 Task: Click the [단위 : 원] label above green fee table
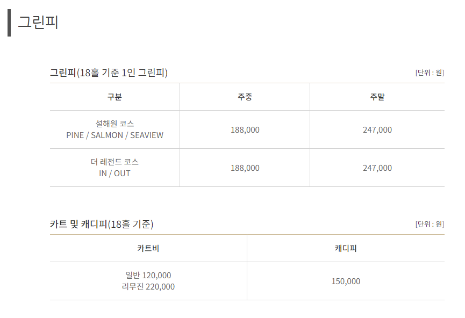click(x=430, y=73)
